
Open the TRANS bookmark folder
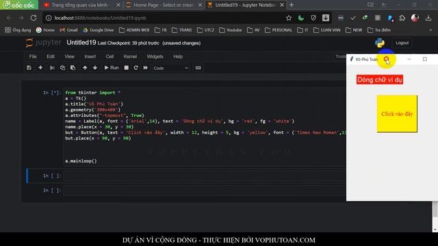click(x=182, y=30)
